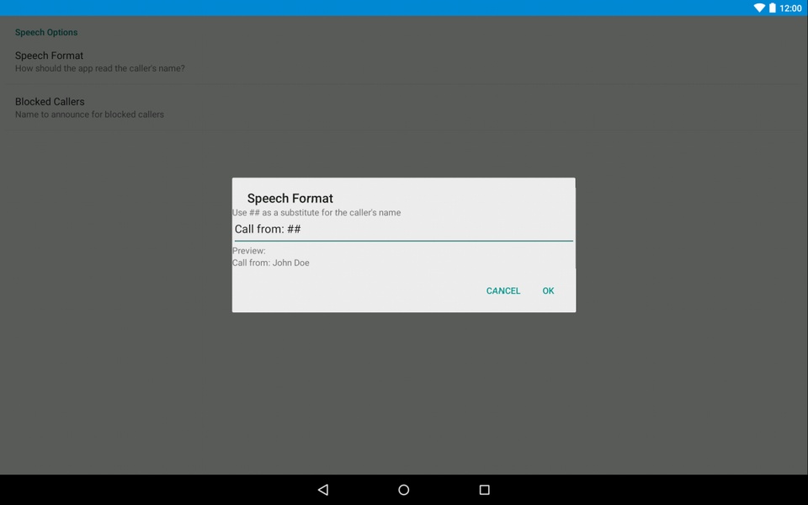The height and width of the screenshot is (505, 808).
Task: Confirm the Speech Format dialog with OK
Action: [548, 290]
